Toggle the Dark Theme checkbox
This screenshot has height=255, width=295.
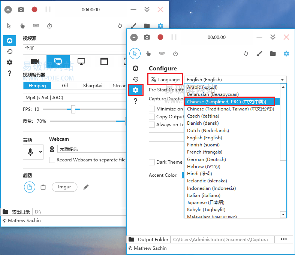(x=152, y=162)
